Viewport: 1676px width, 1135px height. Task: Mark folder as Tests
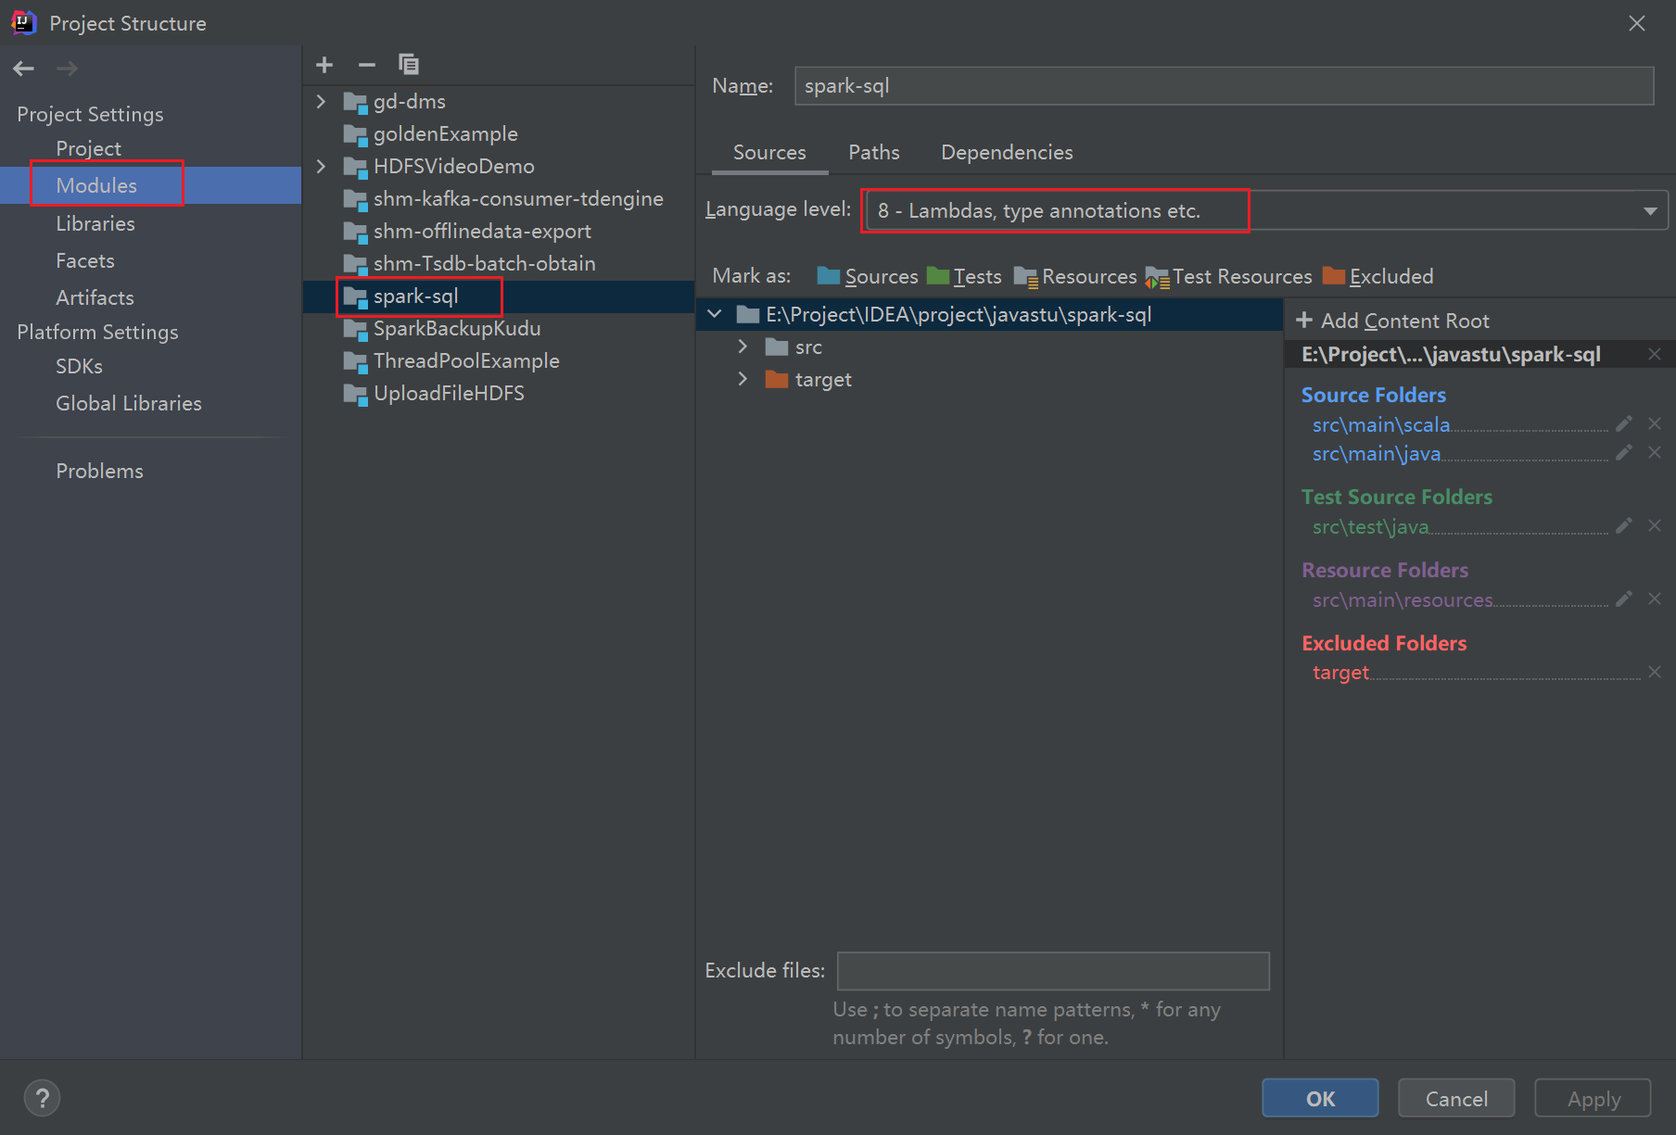[x=965, y=277]
